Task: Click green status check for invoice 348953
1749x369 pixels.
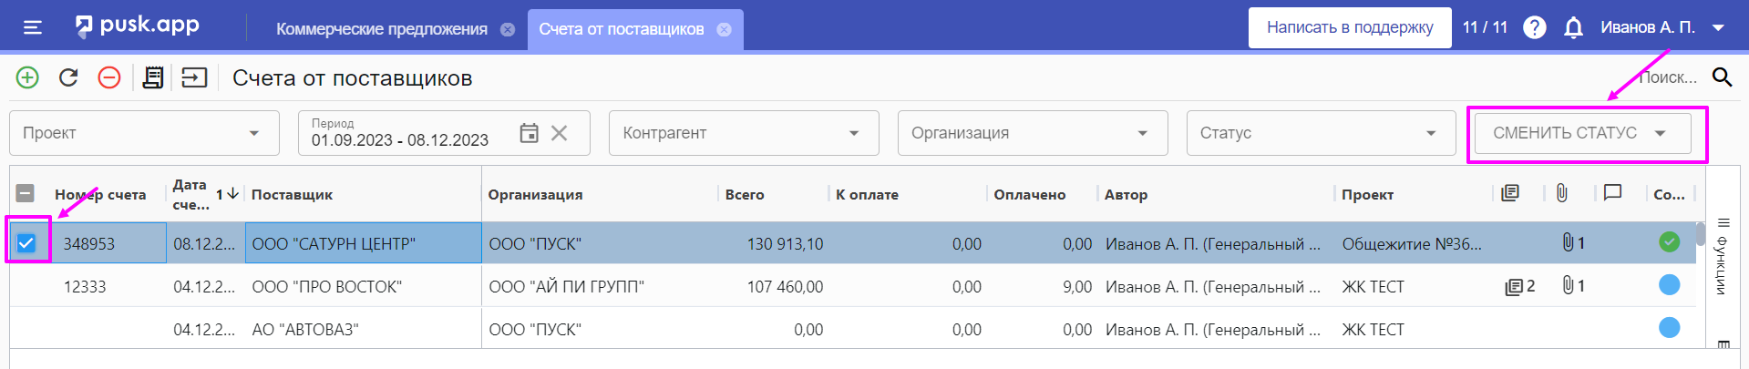Action: pyautogui.click(x=1669, y=241)
